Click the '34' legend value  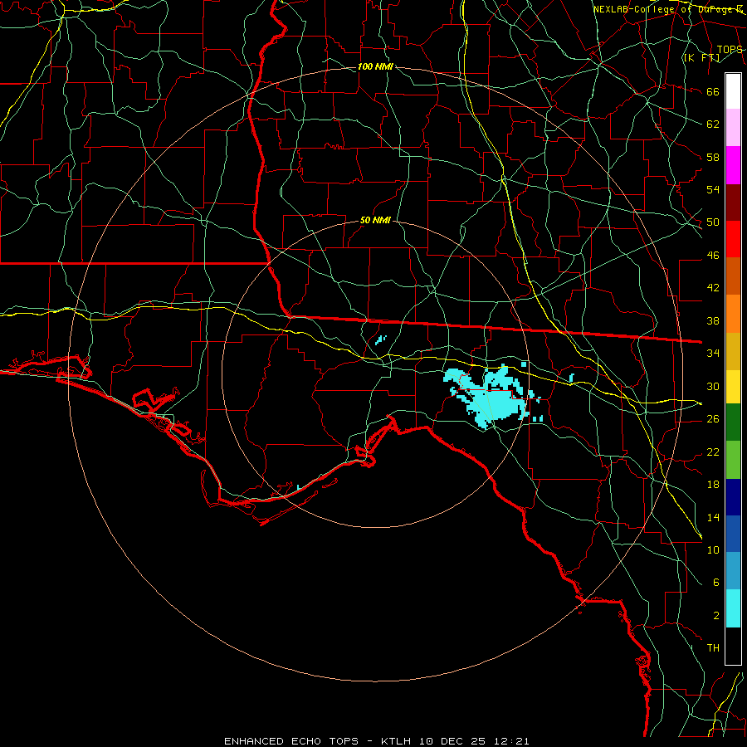pyautogui.click(x=713, y=354)
